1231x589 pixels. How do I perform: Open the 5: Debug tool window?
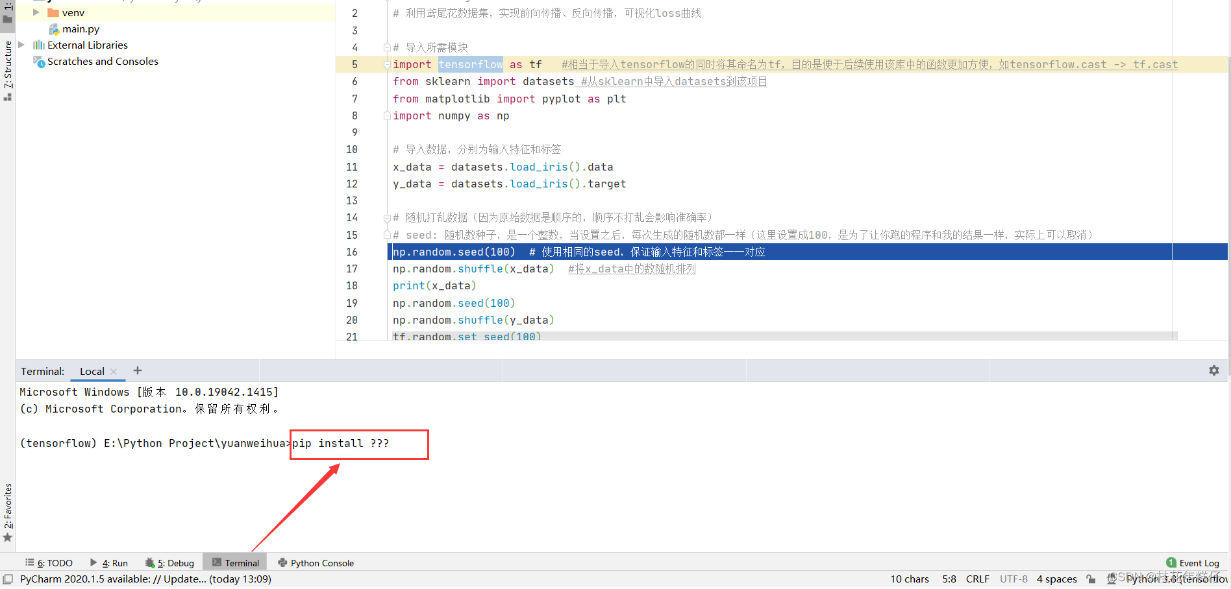click(169, 562)
